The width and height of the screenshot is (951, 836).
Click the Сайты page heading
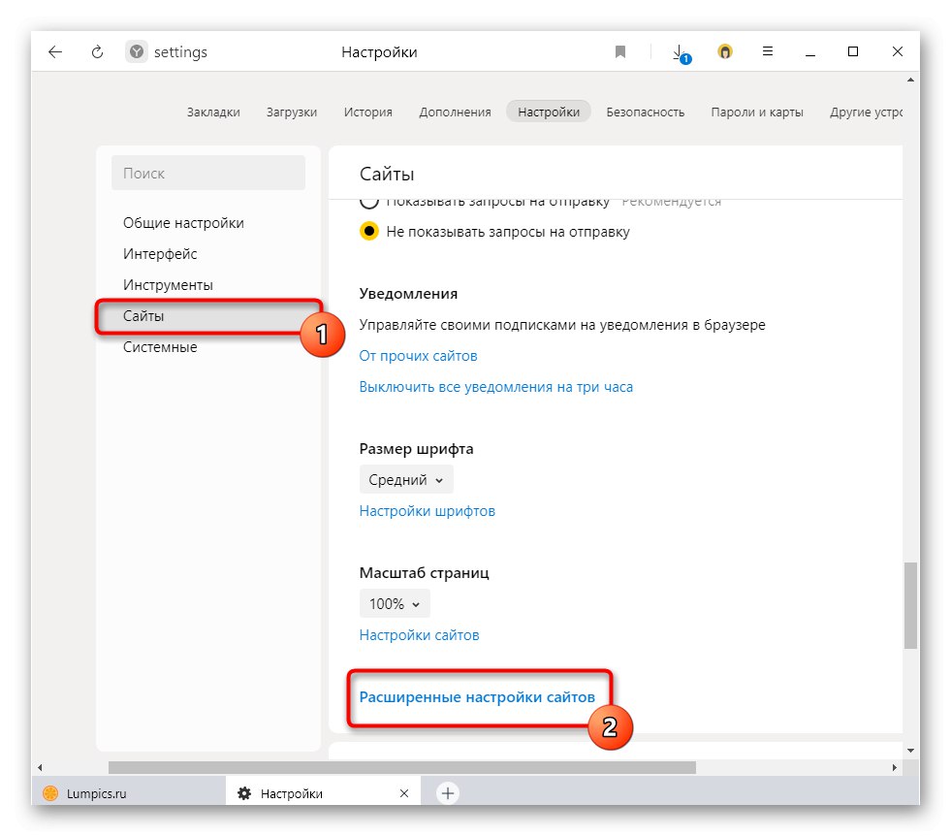[387, 175]
